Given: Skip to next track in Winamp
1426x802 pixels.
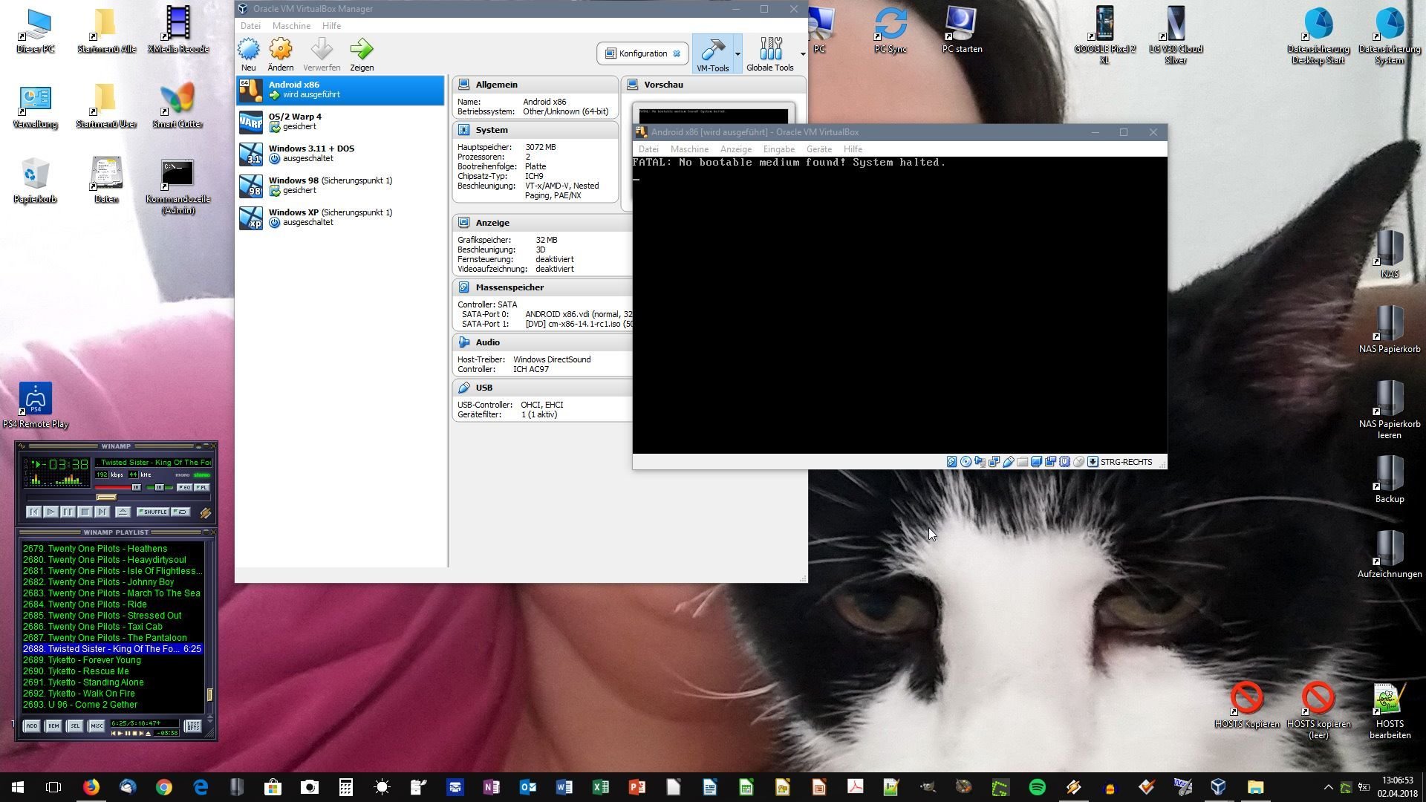Looking at the screenshot, I should tap(102, 512).
